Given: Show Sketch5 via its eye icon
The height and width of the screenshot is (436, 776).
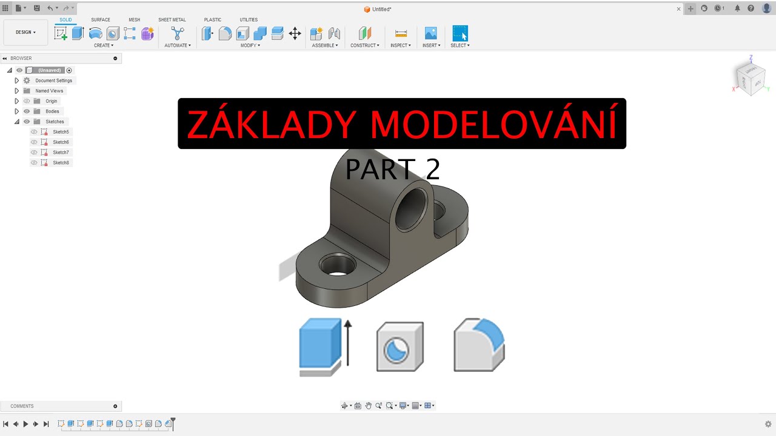Looking at the screenshot, I should [x=34, y=132].
